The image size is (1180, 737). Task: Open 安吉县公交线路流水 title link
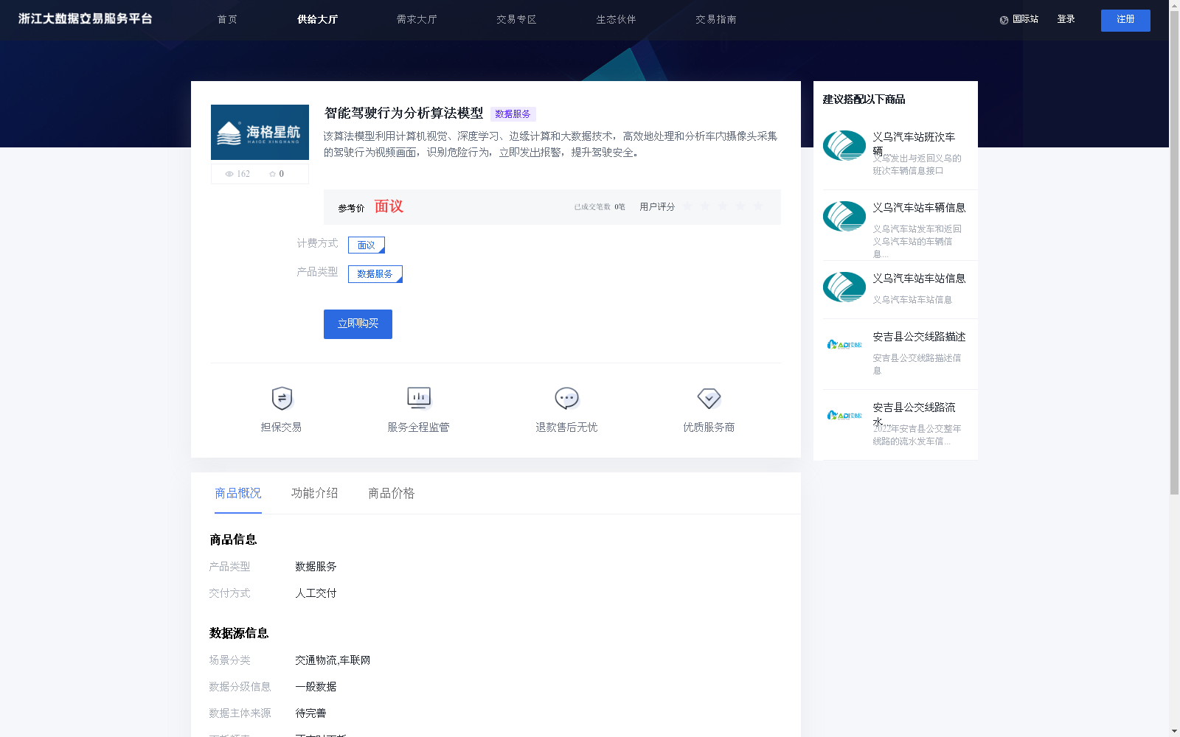(914, 414)
